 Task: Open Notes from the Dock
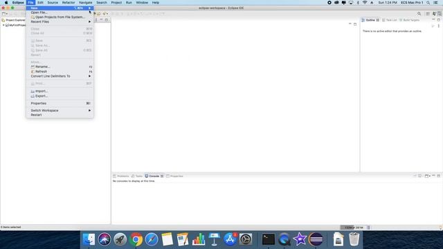(168, 239)
